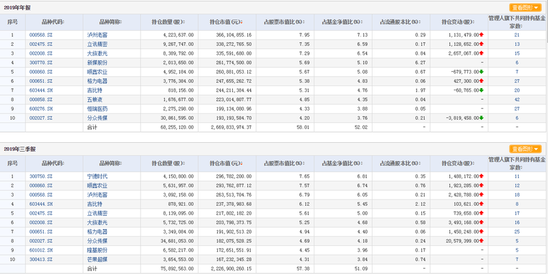Open stock code 603444.SH in 2019年三季报 table
548x274 pixels.
(x=41, y=204)
